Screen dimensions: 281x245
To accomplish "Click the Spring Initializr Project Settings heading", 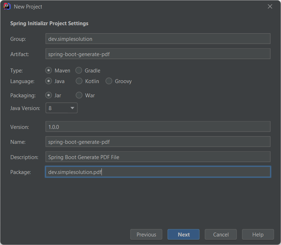I will pos(49,23).
